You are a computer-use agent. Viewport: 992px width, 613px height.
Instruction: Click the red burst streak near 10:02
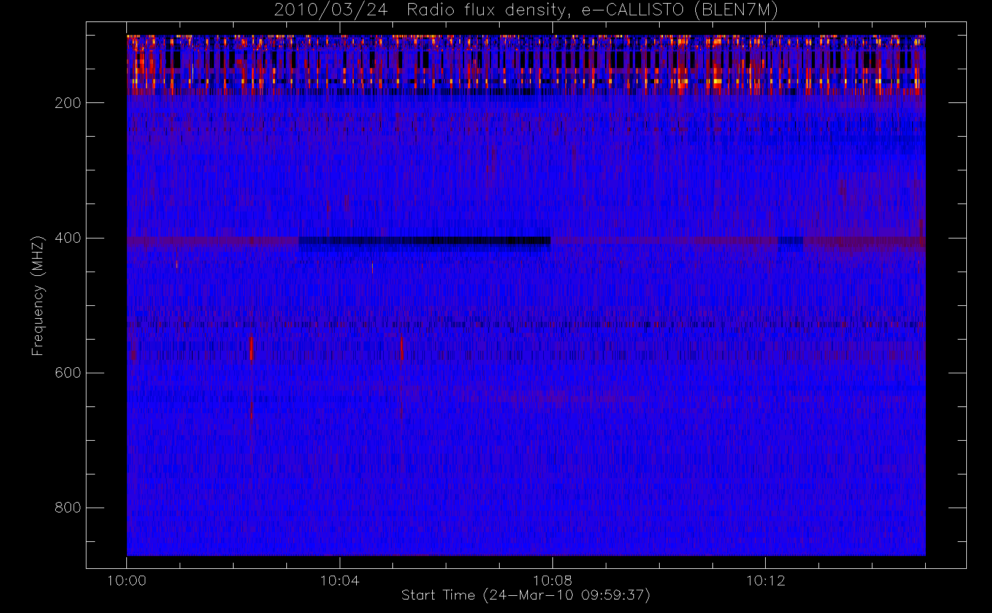pyautogui.click(x=251, y=348)
